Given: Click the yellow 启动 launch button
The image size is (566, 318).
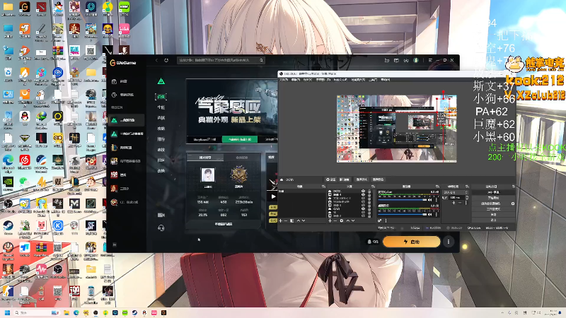Looking at the screenshot, I should [x=412, y=242].
